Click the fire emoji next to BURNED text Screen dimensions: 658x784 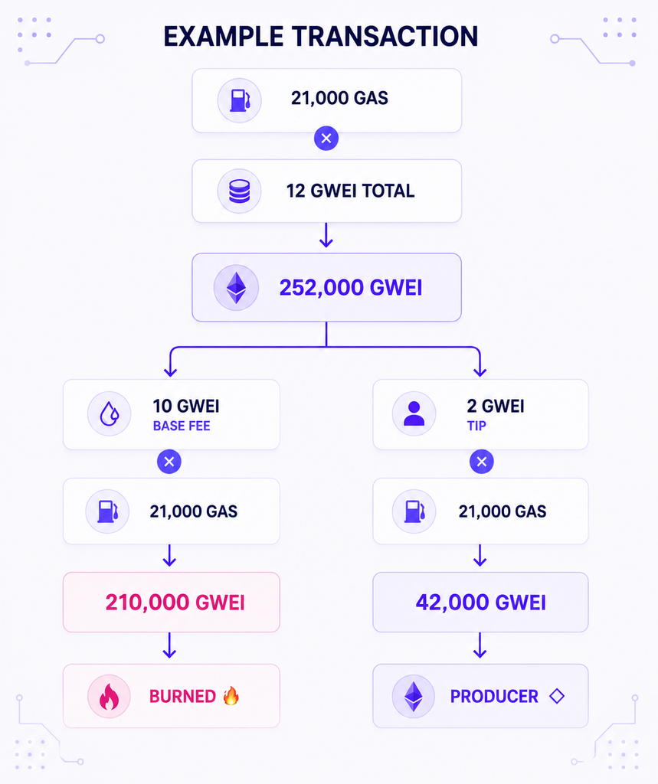point(231,695)
